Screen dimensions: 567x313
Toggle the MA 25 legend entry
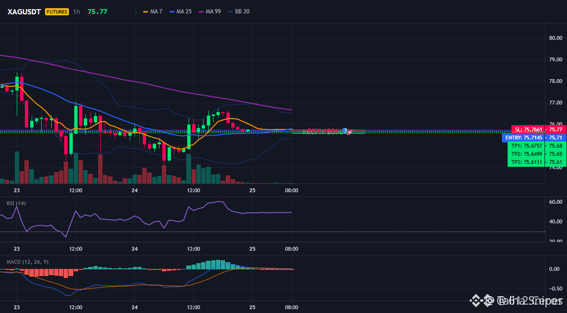tap(181, 12)
